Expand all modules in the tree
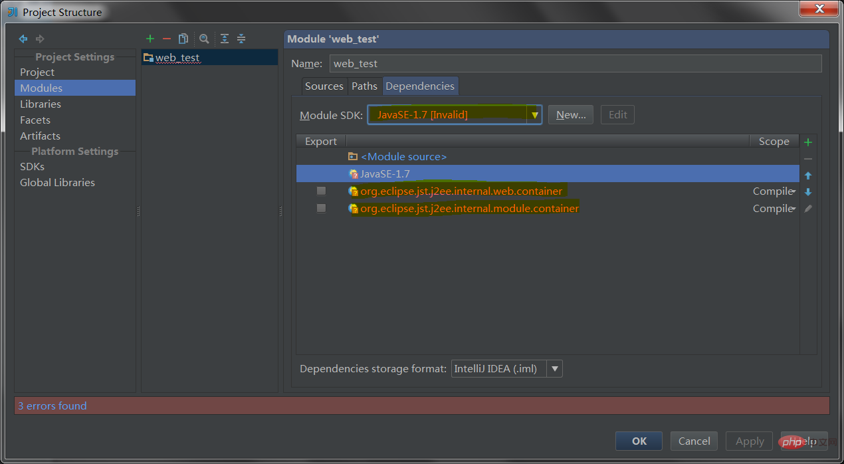Viewport: 844px width, 464px height. tap(225, 39)
